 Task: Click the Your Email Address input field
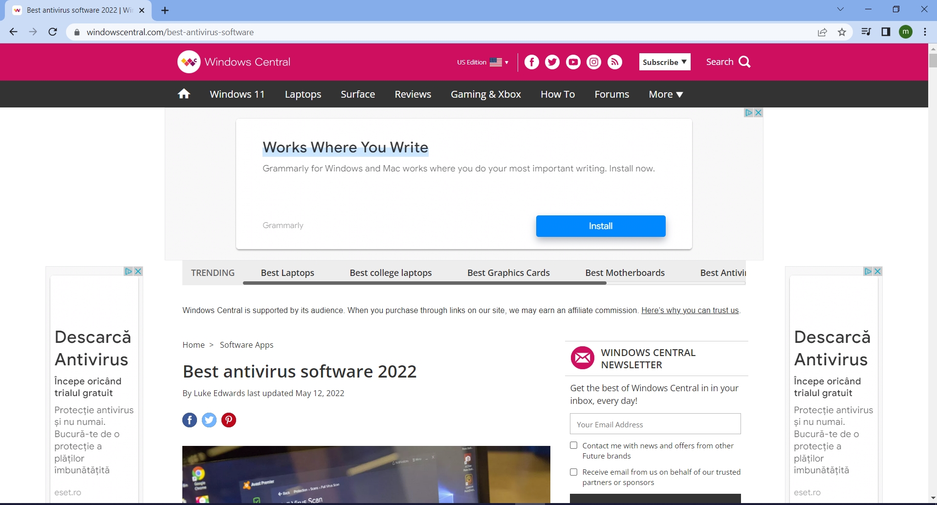point(655,423)
